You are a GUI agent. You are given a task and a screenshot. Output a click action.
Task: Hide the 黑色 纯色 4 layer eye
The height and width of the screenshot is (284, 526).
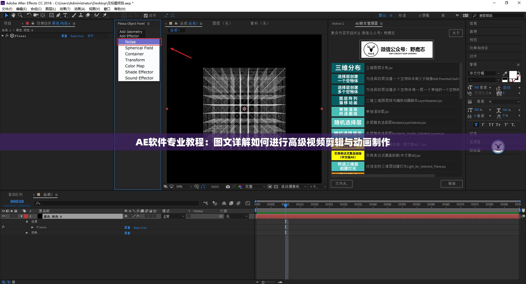point(4,216)
